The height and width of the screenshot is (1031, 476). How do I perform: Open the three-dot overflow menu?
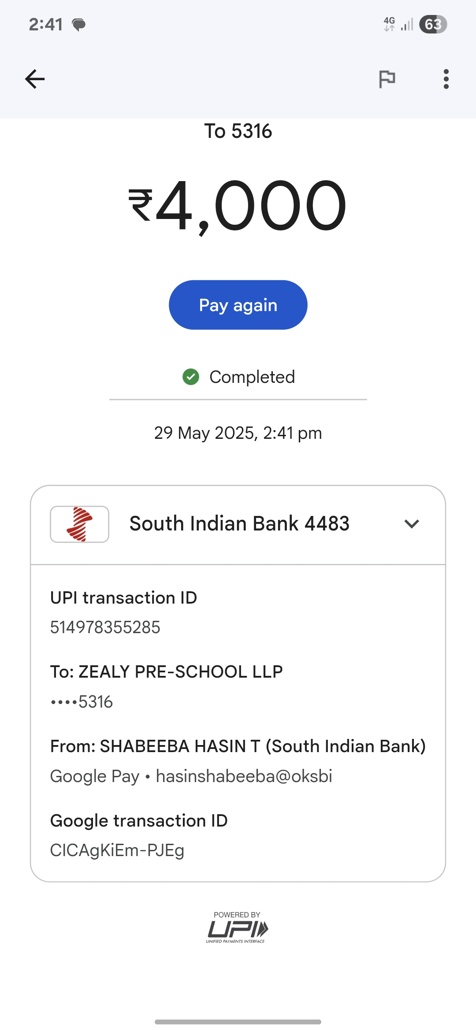[446, 79]
